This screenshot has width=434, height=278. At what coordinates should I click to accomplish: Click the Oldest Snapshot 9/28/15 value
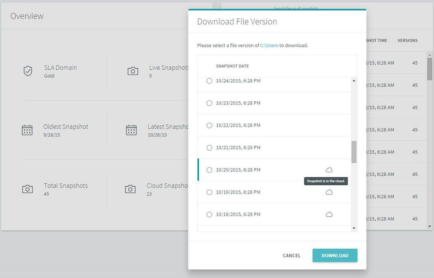[52, 135]
